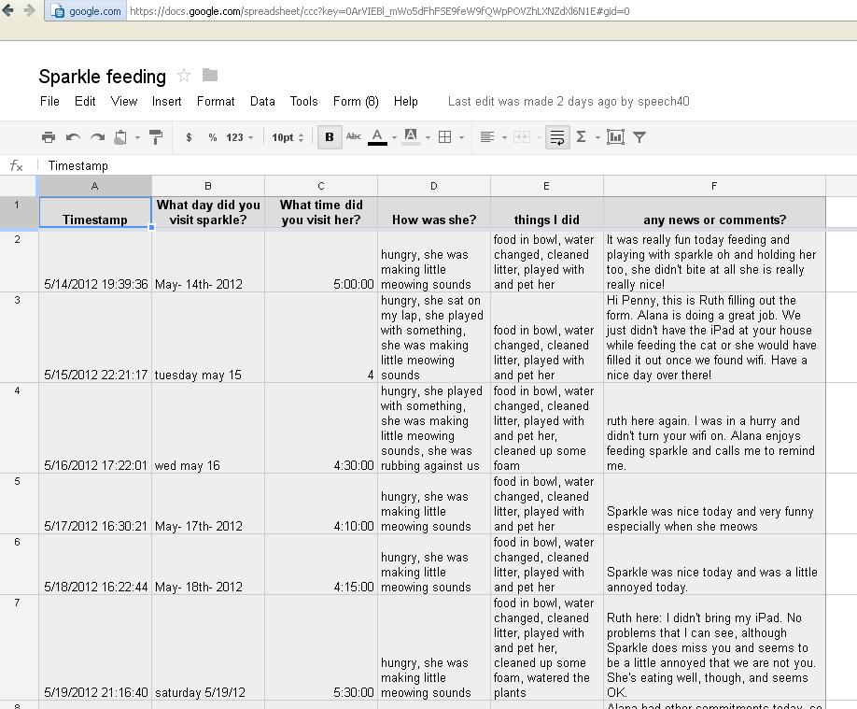Select the Print icon

coord(48,136)
